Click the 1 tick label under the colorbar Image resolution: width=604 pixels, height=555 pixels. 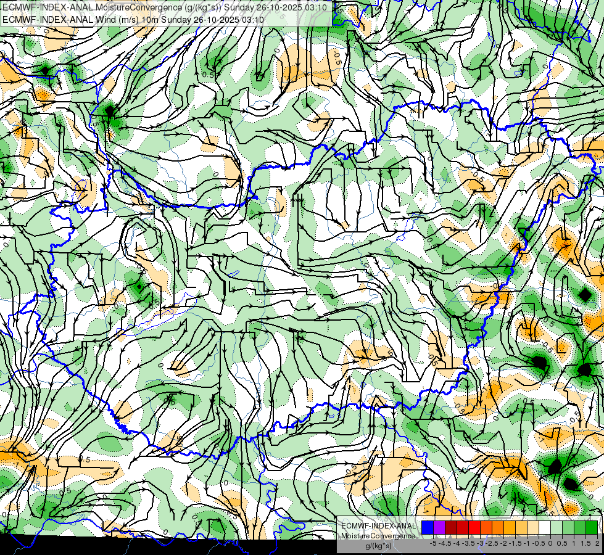click(x=574, y=543)
